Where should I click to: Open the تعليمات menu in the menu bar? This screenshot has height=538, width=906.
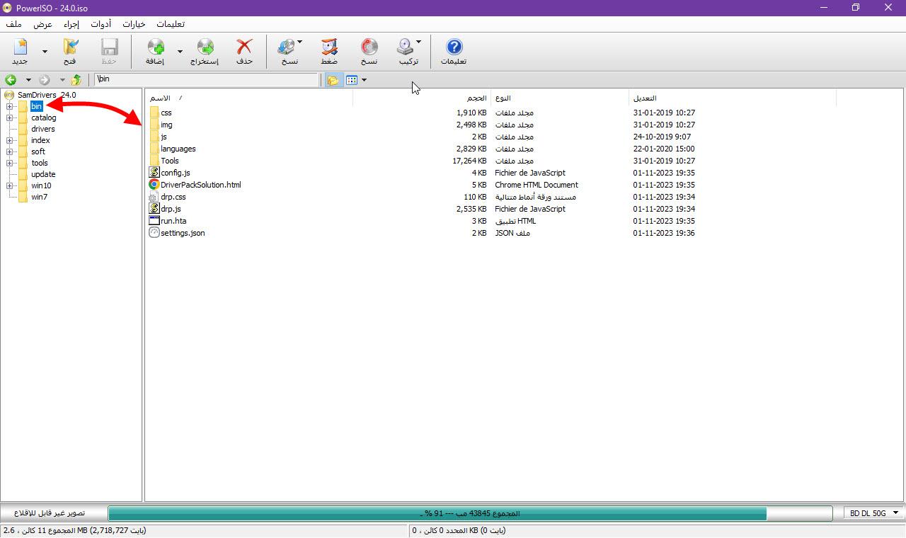170,24
